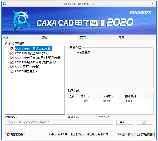158x141 pixels.
Task: Select CAXA协同管理集成 row label
Action: tap(26, 71)
